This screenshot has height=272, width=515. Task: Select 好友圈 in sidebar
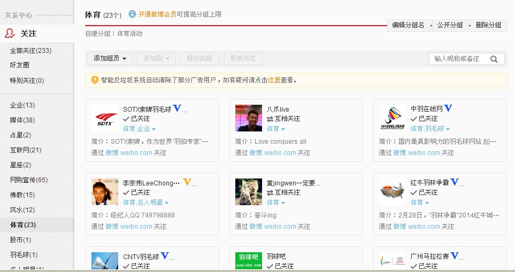pos(19,65)
